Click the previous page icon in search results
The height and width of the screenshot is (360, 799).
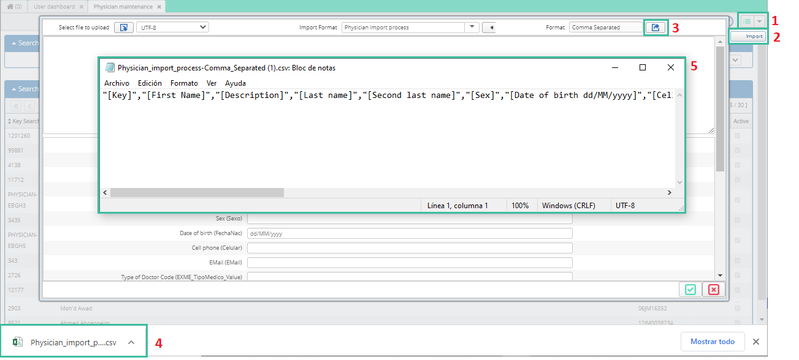29,106
